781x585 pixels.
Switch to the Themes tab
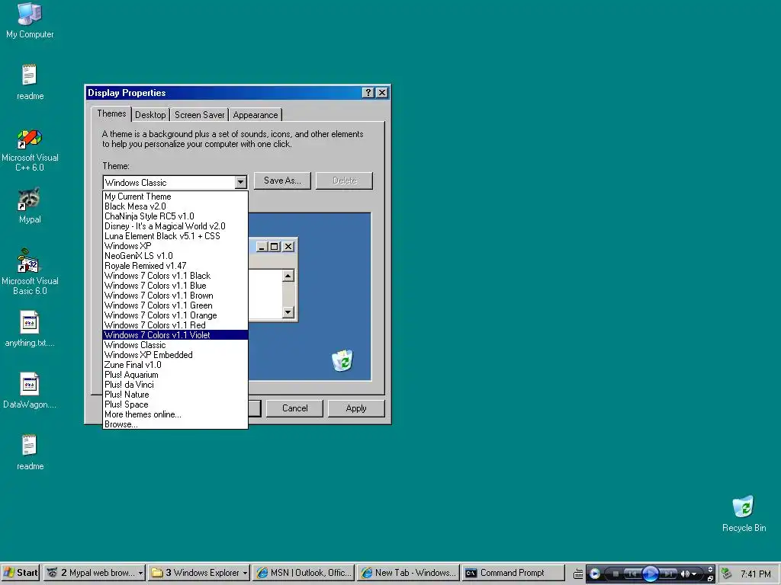[x=111, y=114]
